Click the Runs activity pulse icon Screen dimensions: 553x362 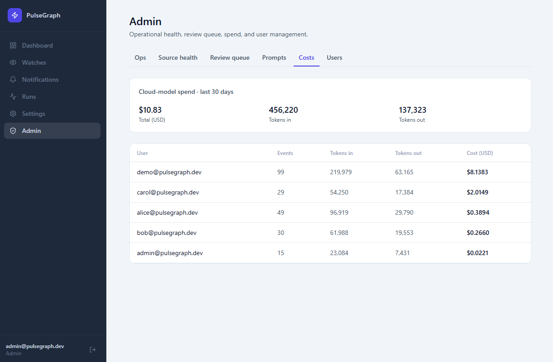tap(13, 97)
